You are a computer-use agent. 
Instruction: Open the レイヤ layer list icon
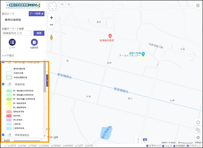click(x=12, y=42)
